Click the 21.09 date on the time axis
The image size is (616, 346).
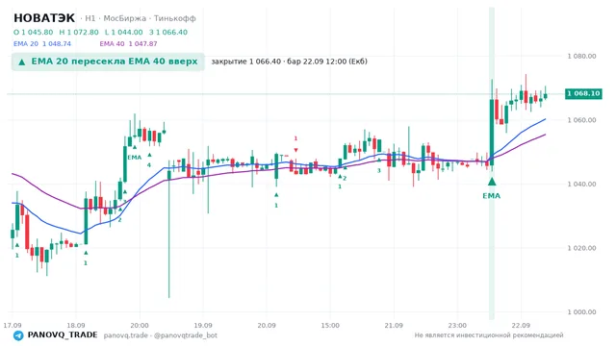394,325
